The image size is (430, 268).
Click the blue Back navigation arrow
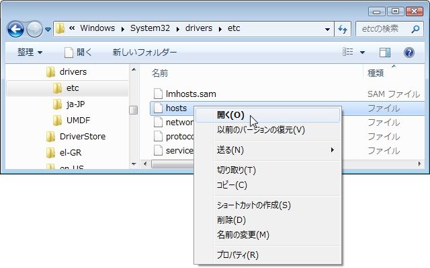(x=15, y=29)
